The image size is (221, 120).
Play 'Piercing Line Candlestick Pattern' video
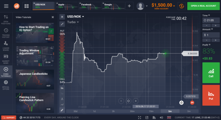click(x=35, y=103)
